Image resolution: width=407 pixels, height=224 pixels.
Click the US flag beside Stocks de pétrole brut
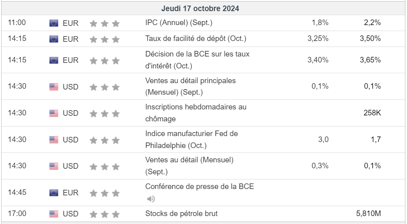54,214
